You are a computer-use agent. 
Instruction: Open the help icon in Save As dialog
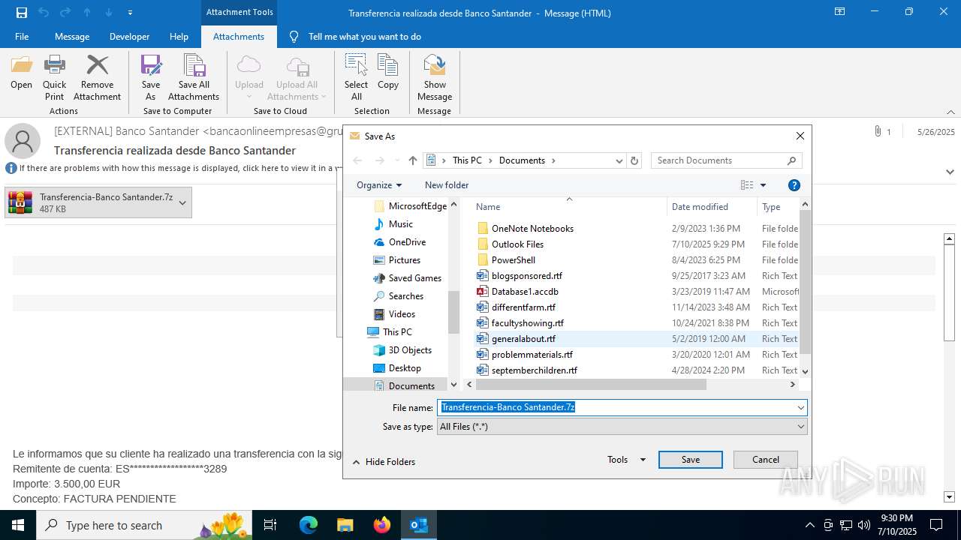(794, 185)
